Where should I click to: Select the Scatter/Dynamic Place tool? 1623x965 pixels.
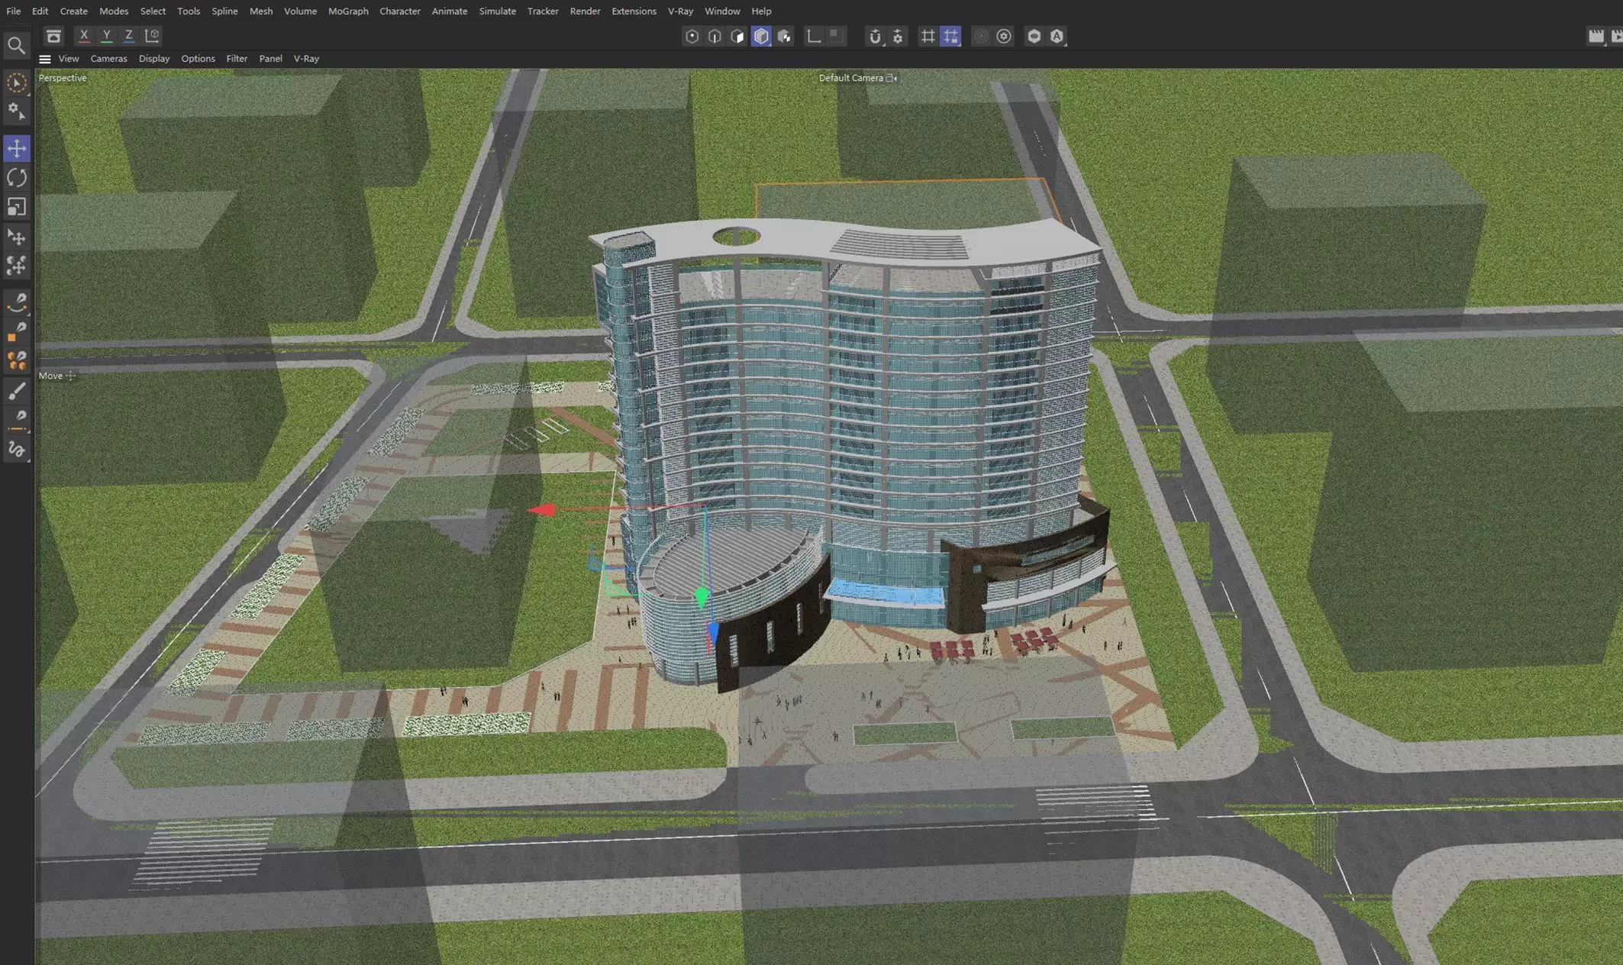[x=16, y=266]
